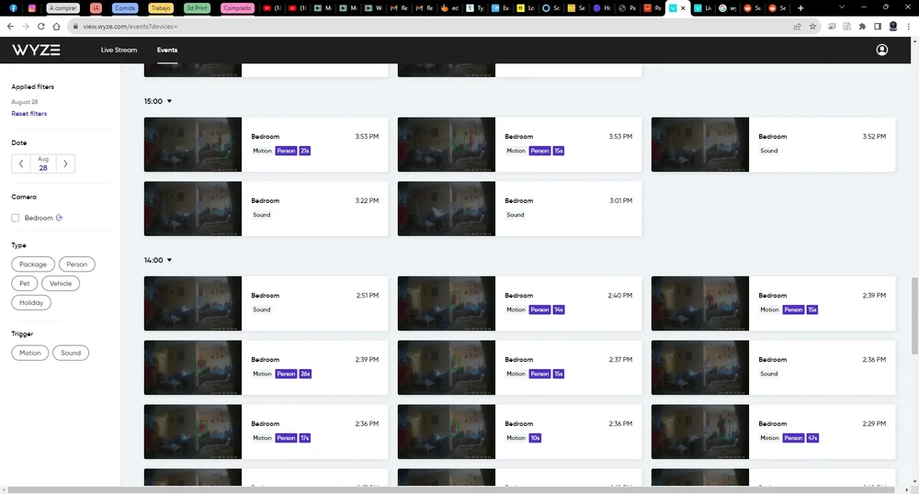
Task: Open a new browser tab
Action: point(800,7)
